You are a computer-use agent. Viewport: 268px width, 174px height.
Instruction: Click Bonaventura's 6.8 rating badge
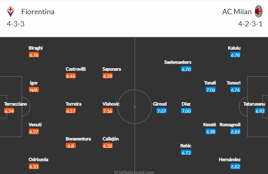click(x=71, y=146)
